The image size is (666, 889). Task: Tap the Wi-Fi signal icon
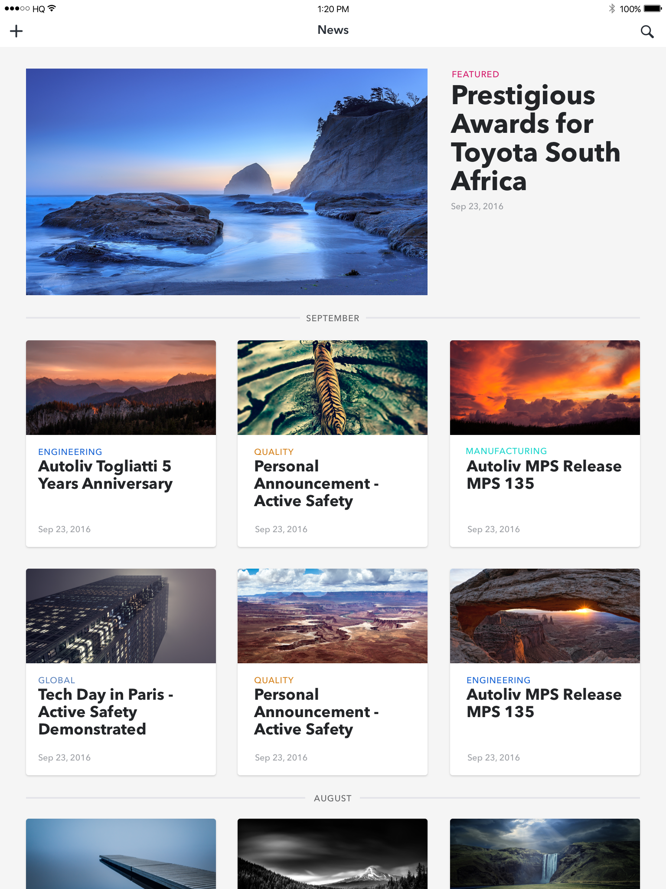tap(52, 8)
